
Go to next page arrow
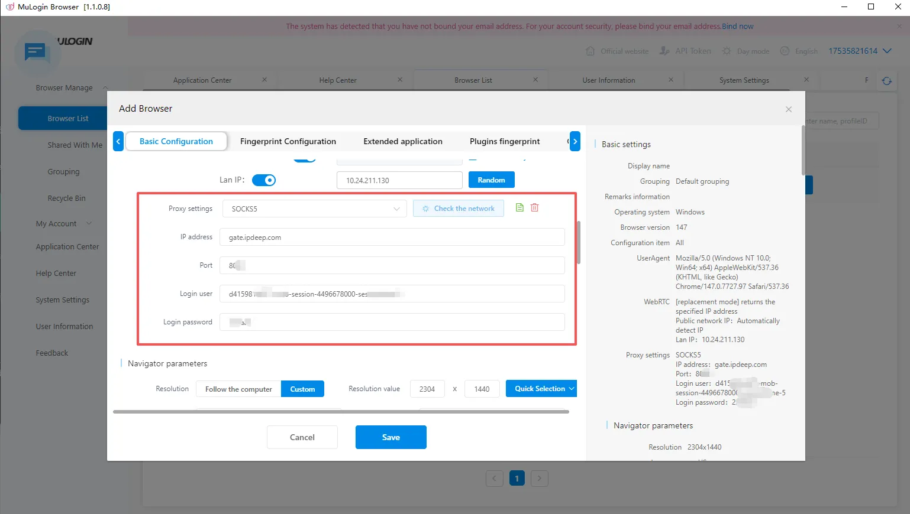click(x=540, y=479)
